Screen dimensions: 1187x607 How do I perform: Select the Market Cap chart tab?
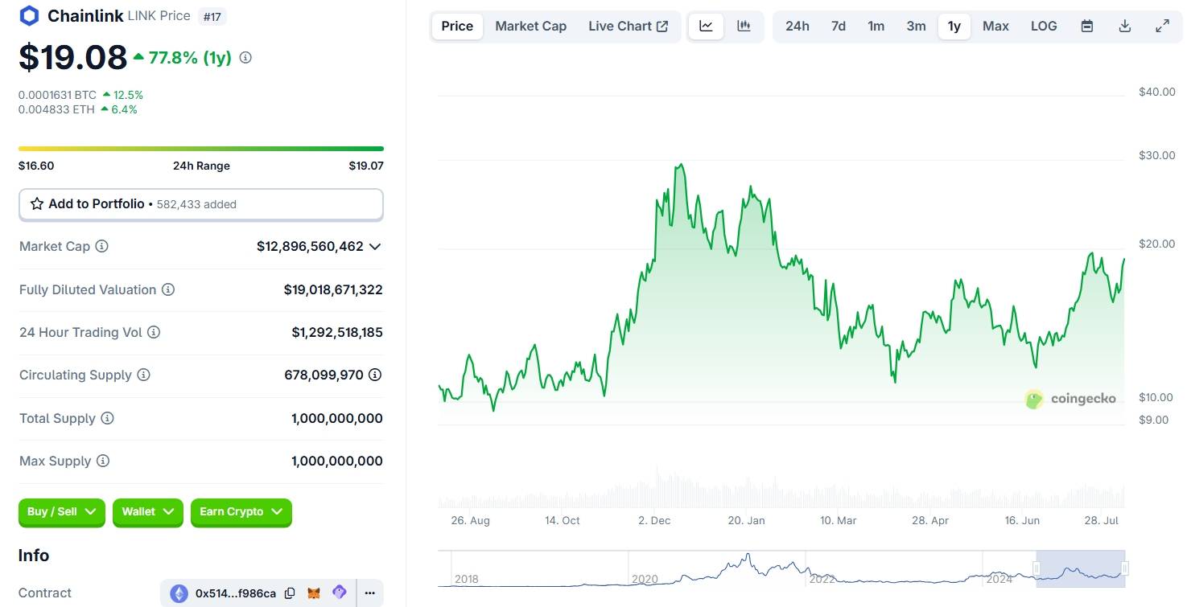[531, 26]
